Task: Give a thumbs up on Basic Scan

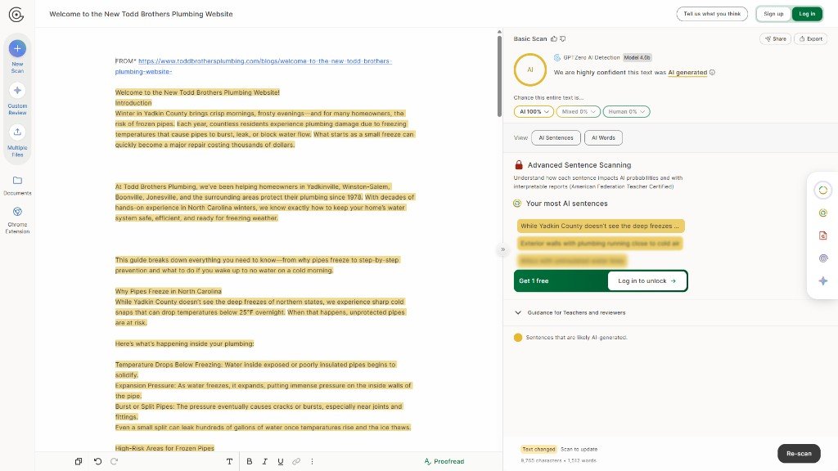Action: point(554,39)
